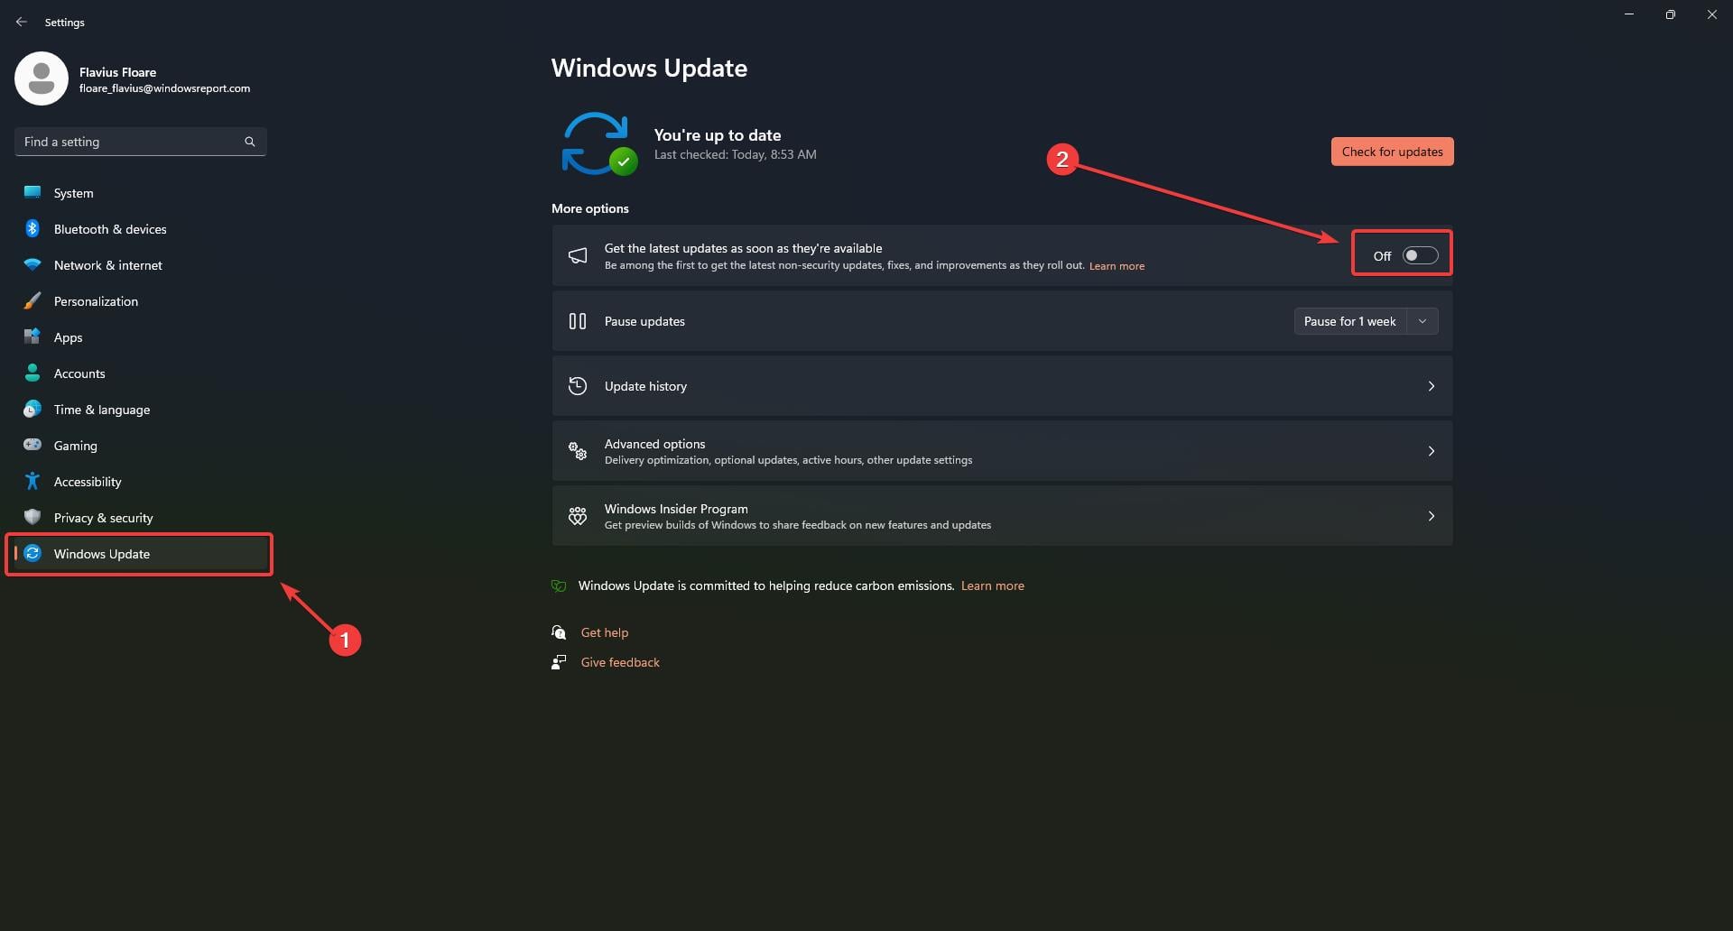Screen dimensions: 1733x931
Task: Click the Accessibility person icon
Action: click(32, 481)
